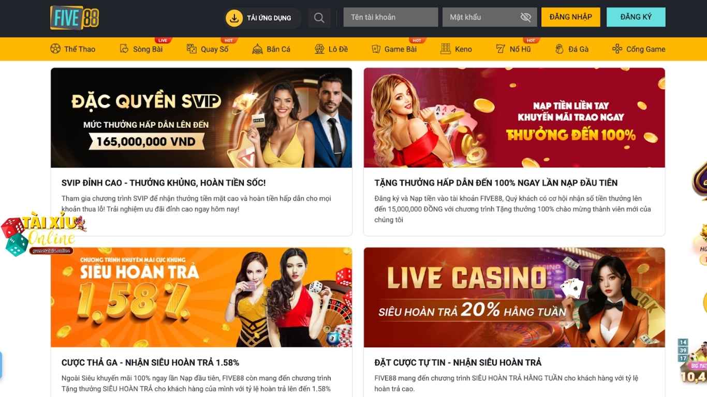The height and width of the screenshot is (397, 707).
Task: Click the FIVE88 logo
Action: click(75, 18)
